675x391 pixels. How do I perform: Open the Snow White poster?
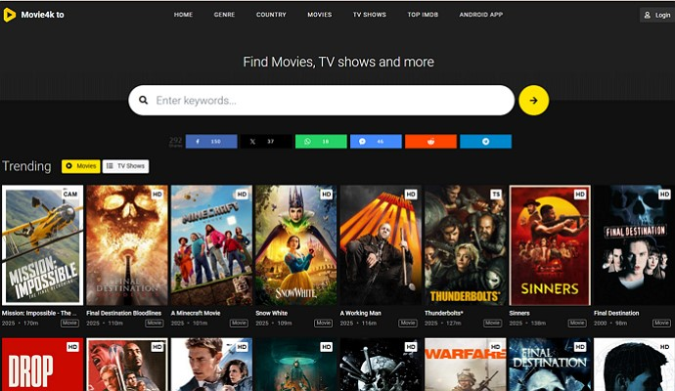[x=295, y=244]
